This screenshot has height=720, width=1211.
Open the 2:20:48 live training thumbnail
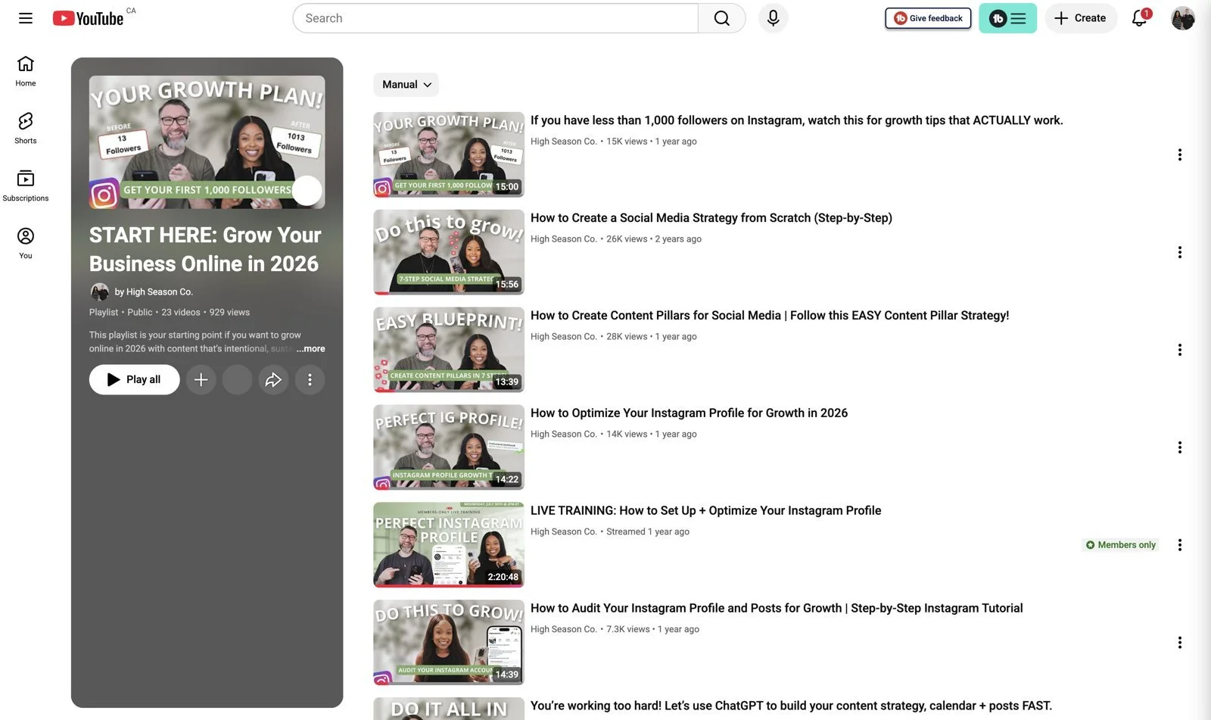point(449,545)
